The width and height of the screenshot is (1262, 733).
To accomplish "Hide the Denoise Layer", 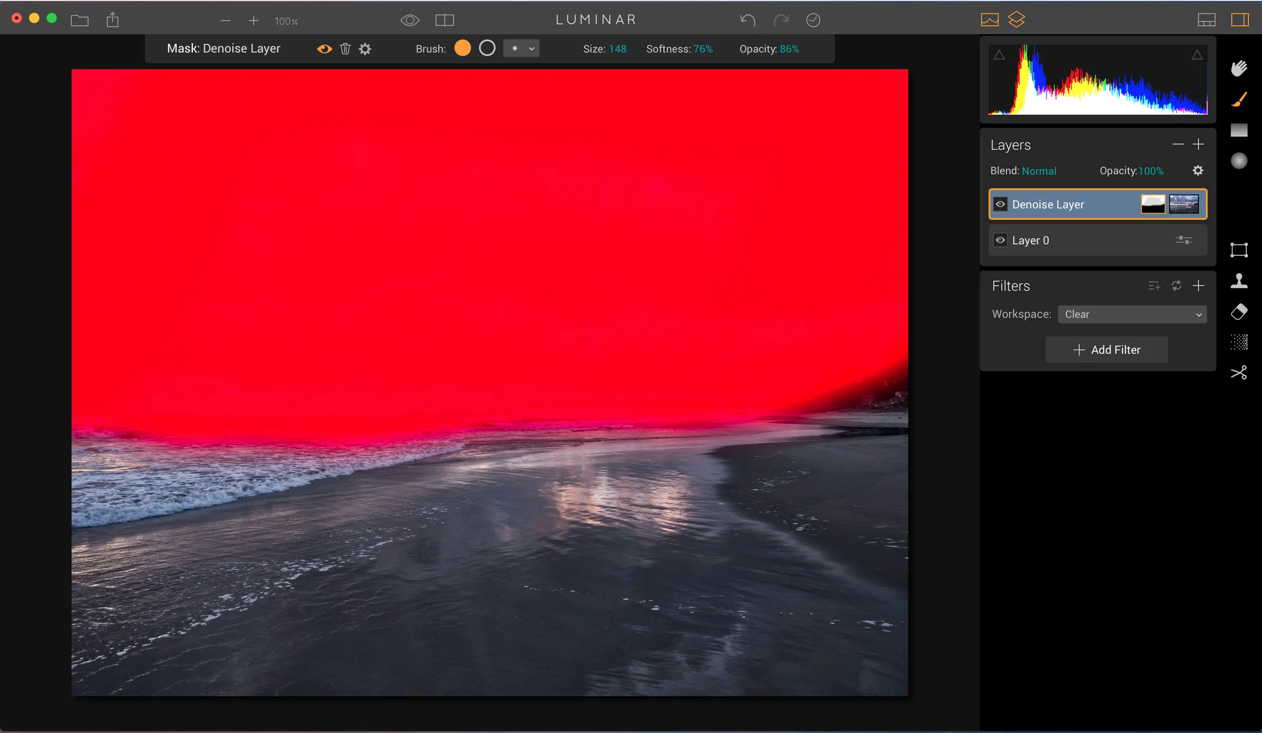I will click(x=1000, y=204).
